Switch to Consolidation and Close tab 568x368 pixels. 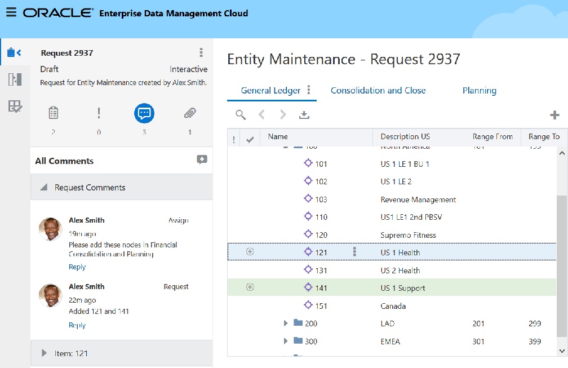pos(378,90)
